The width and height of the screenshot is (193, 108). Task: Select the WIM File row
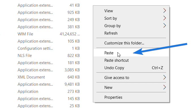pos(49,34)
